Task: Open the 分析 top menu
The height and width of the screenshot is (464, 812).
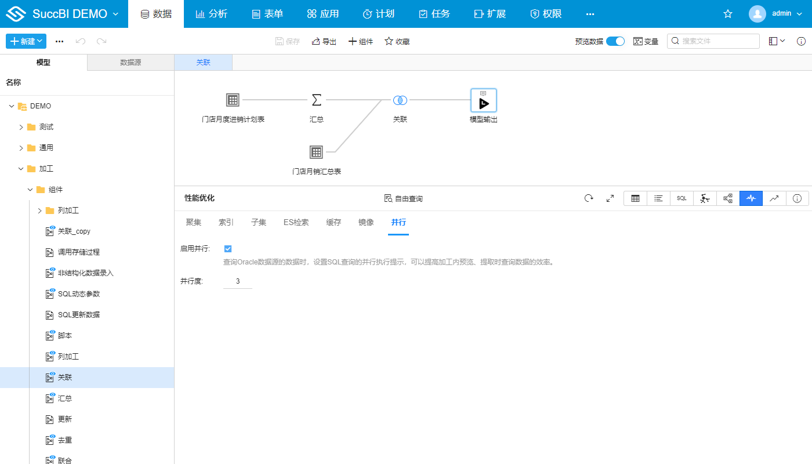Action: (x=212, y=14)
